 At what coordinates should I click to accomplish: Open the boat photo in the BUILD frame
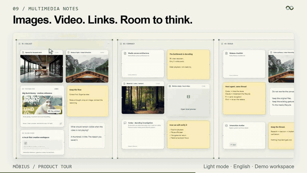click(x=281, y=69)
